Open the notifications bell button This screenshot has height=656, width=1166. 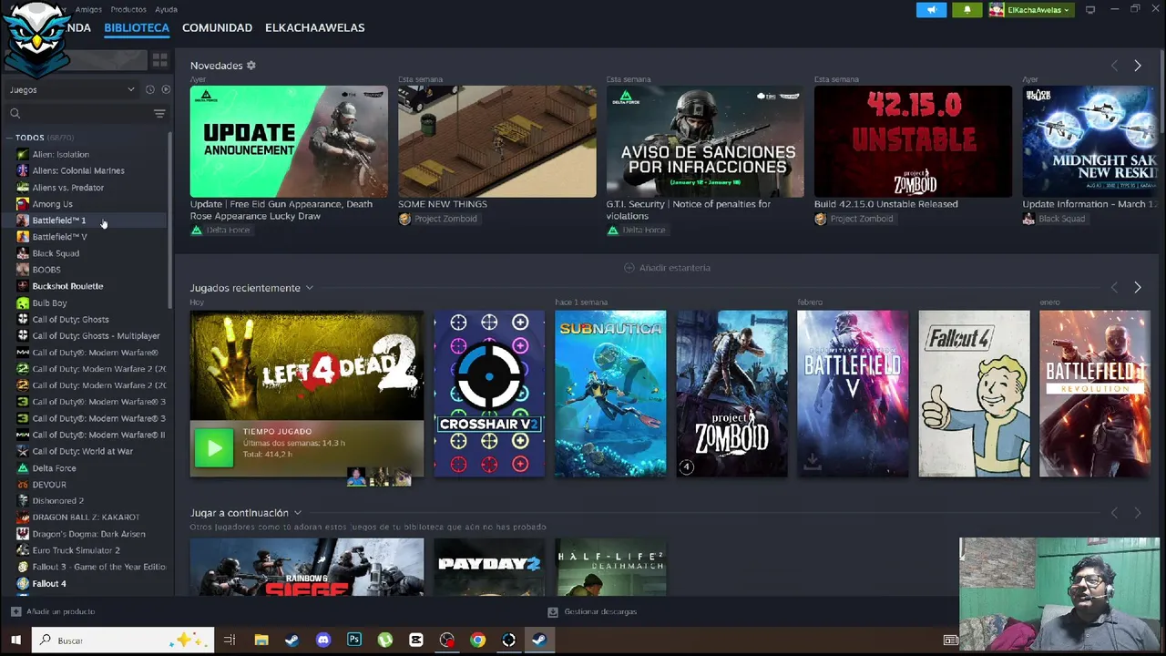[967, 10]
